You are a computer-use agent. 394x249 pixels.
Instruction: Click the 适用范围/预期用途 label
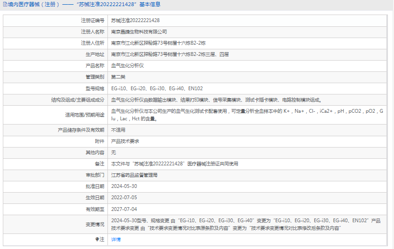[85, 115]
